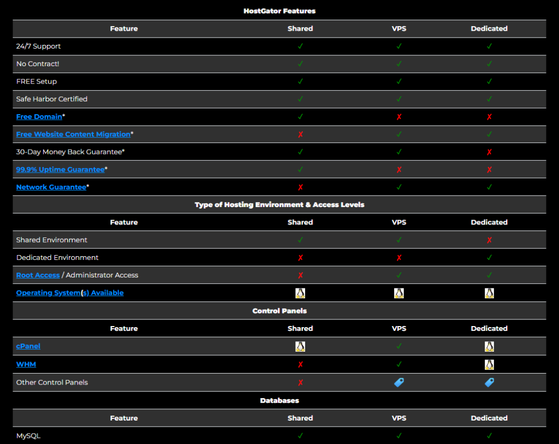Select the No Contract! feature text
The image size is (559, 444).
[38, 64]
